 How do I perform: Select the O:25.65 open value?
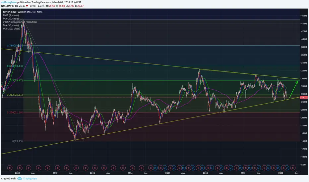tap(51, 6)
